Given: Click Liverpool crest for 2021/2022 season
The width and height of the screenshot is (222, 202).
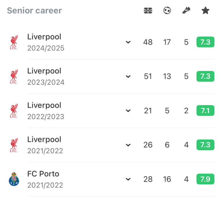Looking at the screenshot, I should [14, 145].
